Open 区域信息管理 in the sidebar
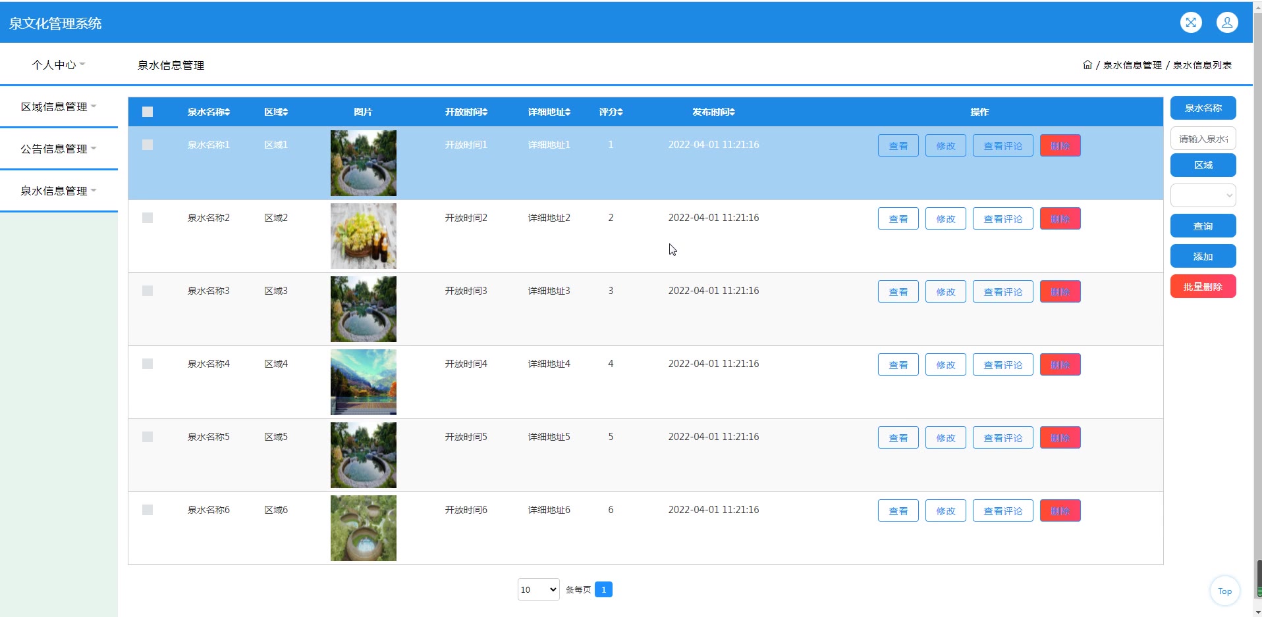The image size is (1262, 617). point(58,107)
